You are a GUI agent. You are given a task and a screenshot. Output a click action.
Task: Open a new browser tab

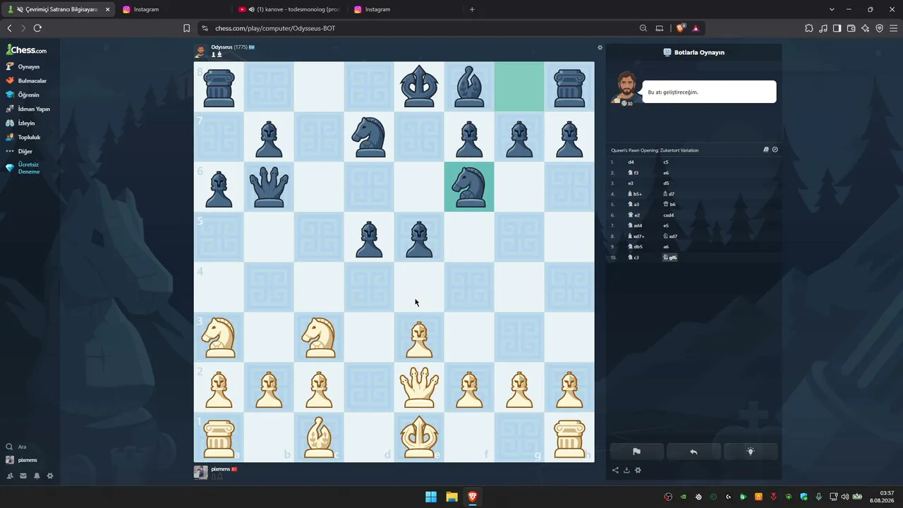pos(472,9)
